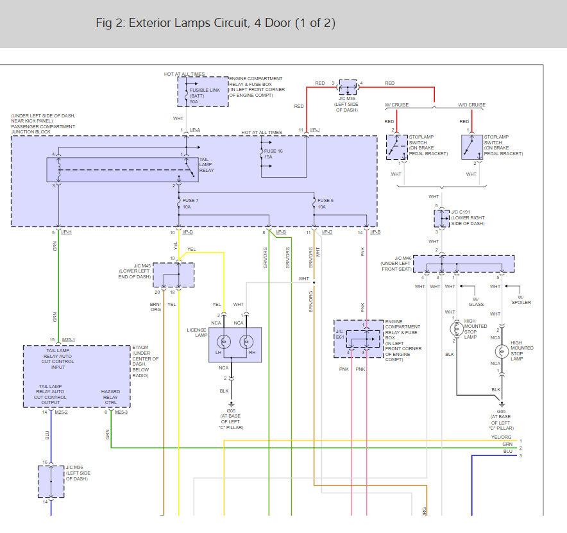Click the tail lamp relay box
The height and width of the screenshot is (533, 567).
123,169
